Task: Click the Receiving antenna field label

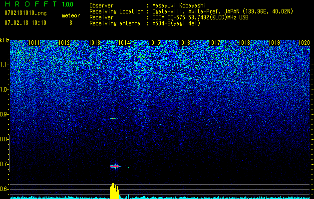Action: pos(115,23)
